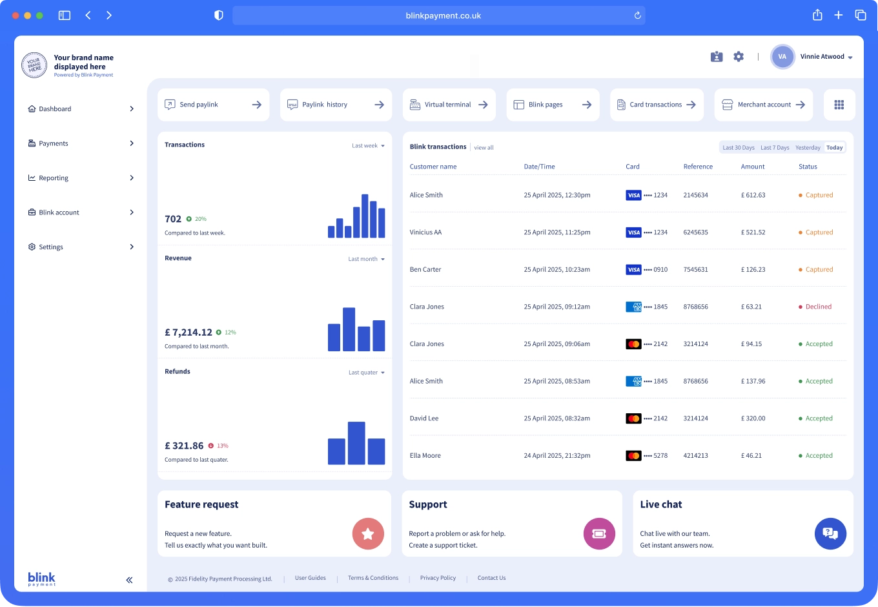Click the Blink account briefcase icon
Image resolution: width=878 pixels, height=607 pixels.
coord(32,212)
